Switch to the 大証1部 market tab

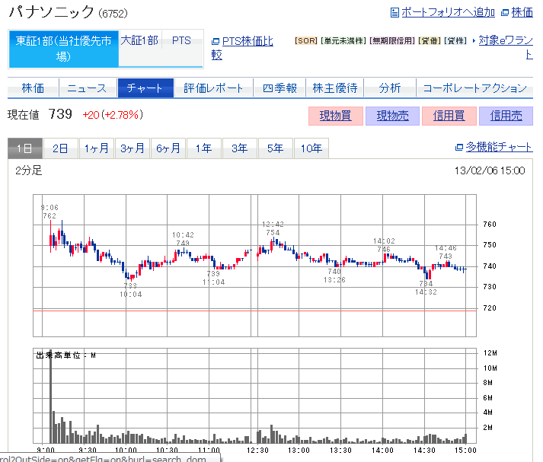(x=139, y=40)
